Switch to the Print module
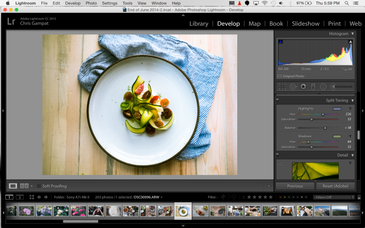The width and height of the screenshot is (365, 228). (x=334, y=24)
